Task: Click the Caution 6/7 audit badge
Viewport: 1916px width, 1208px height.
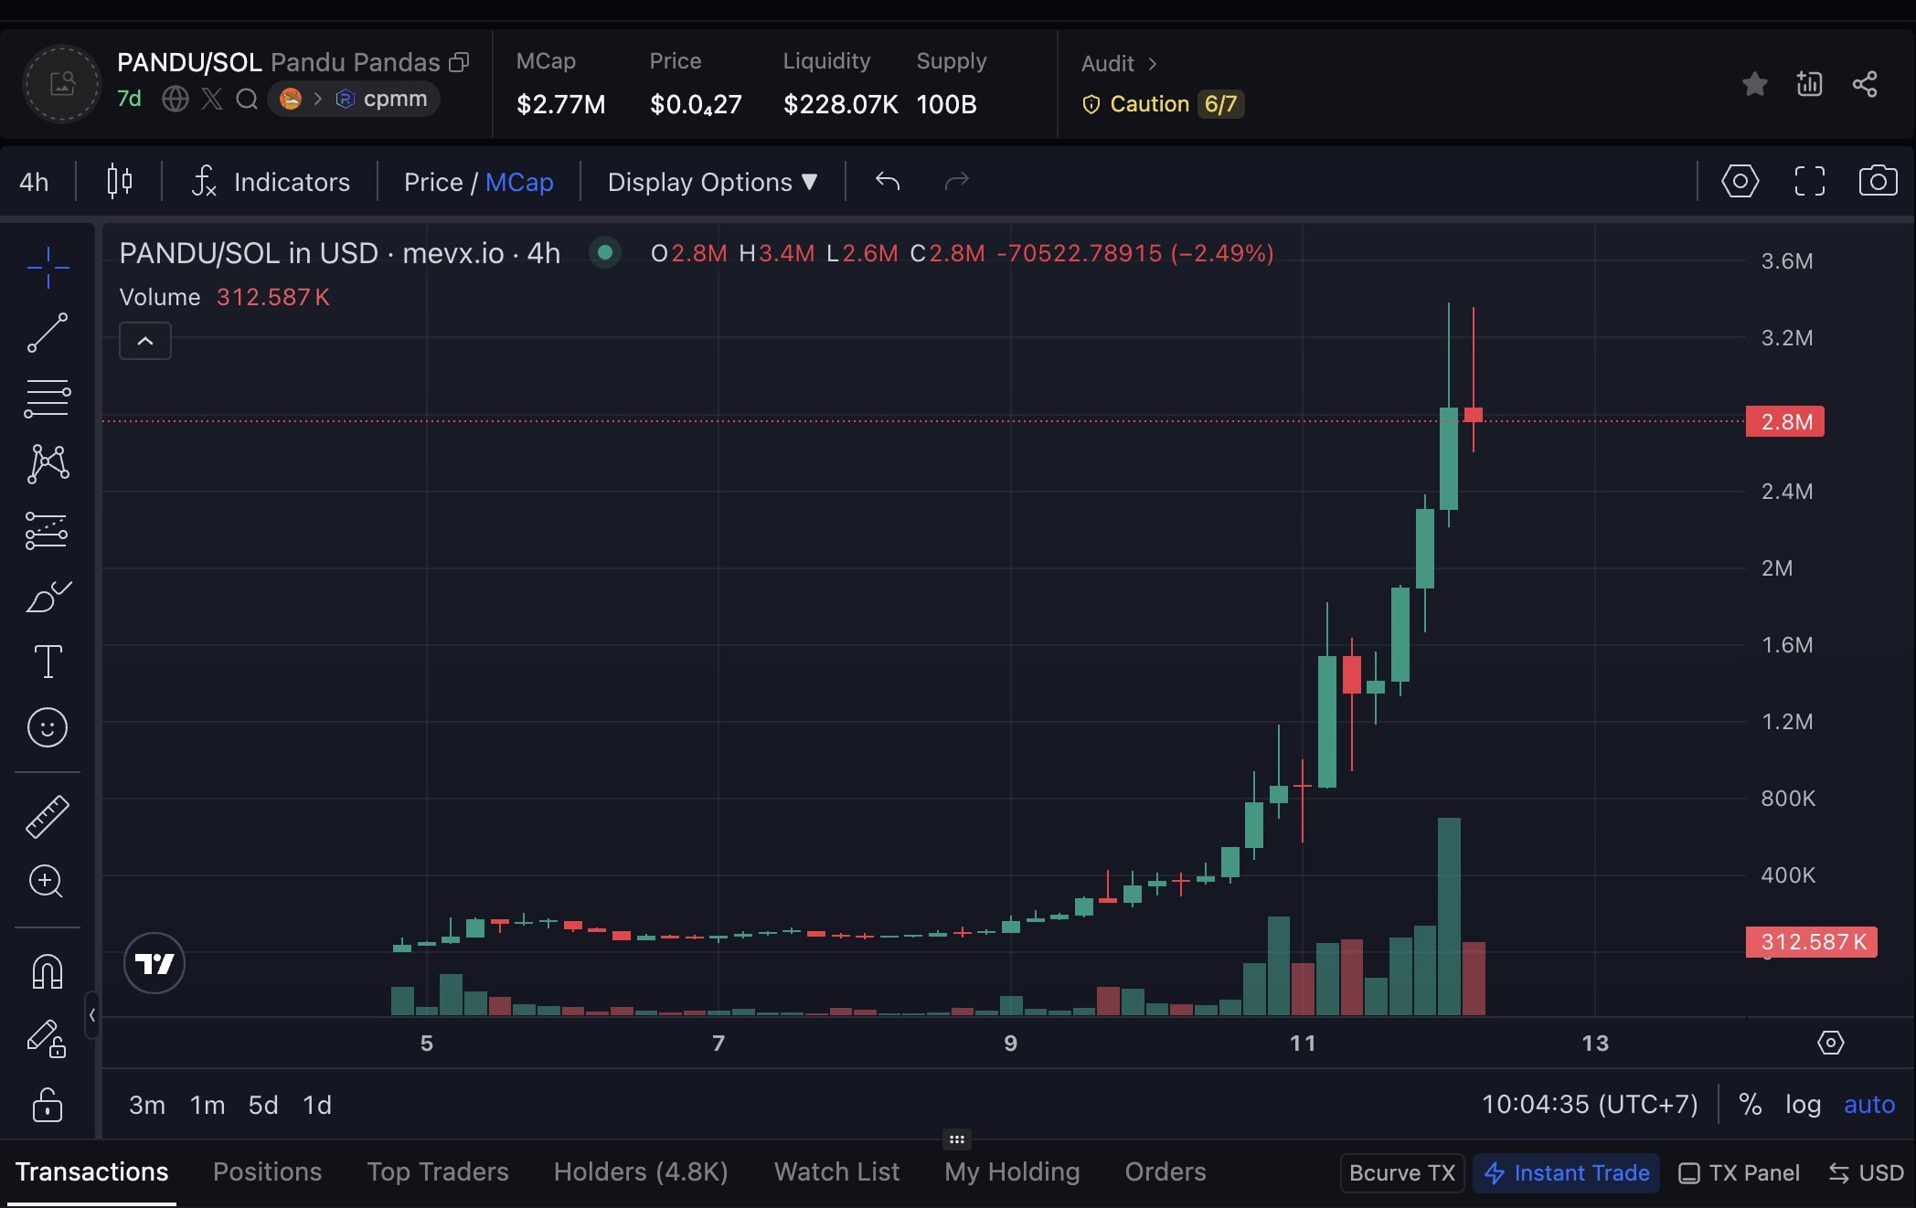Action: (1162, 104)
